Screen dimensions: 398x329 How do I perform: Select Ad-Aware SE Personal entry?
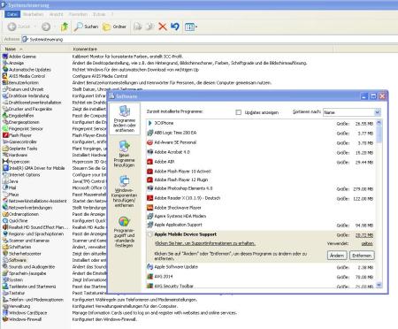tap(261, 142)
